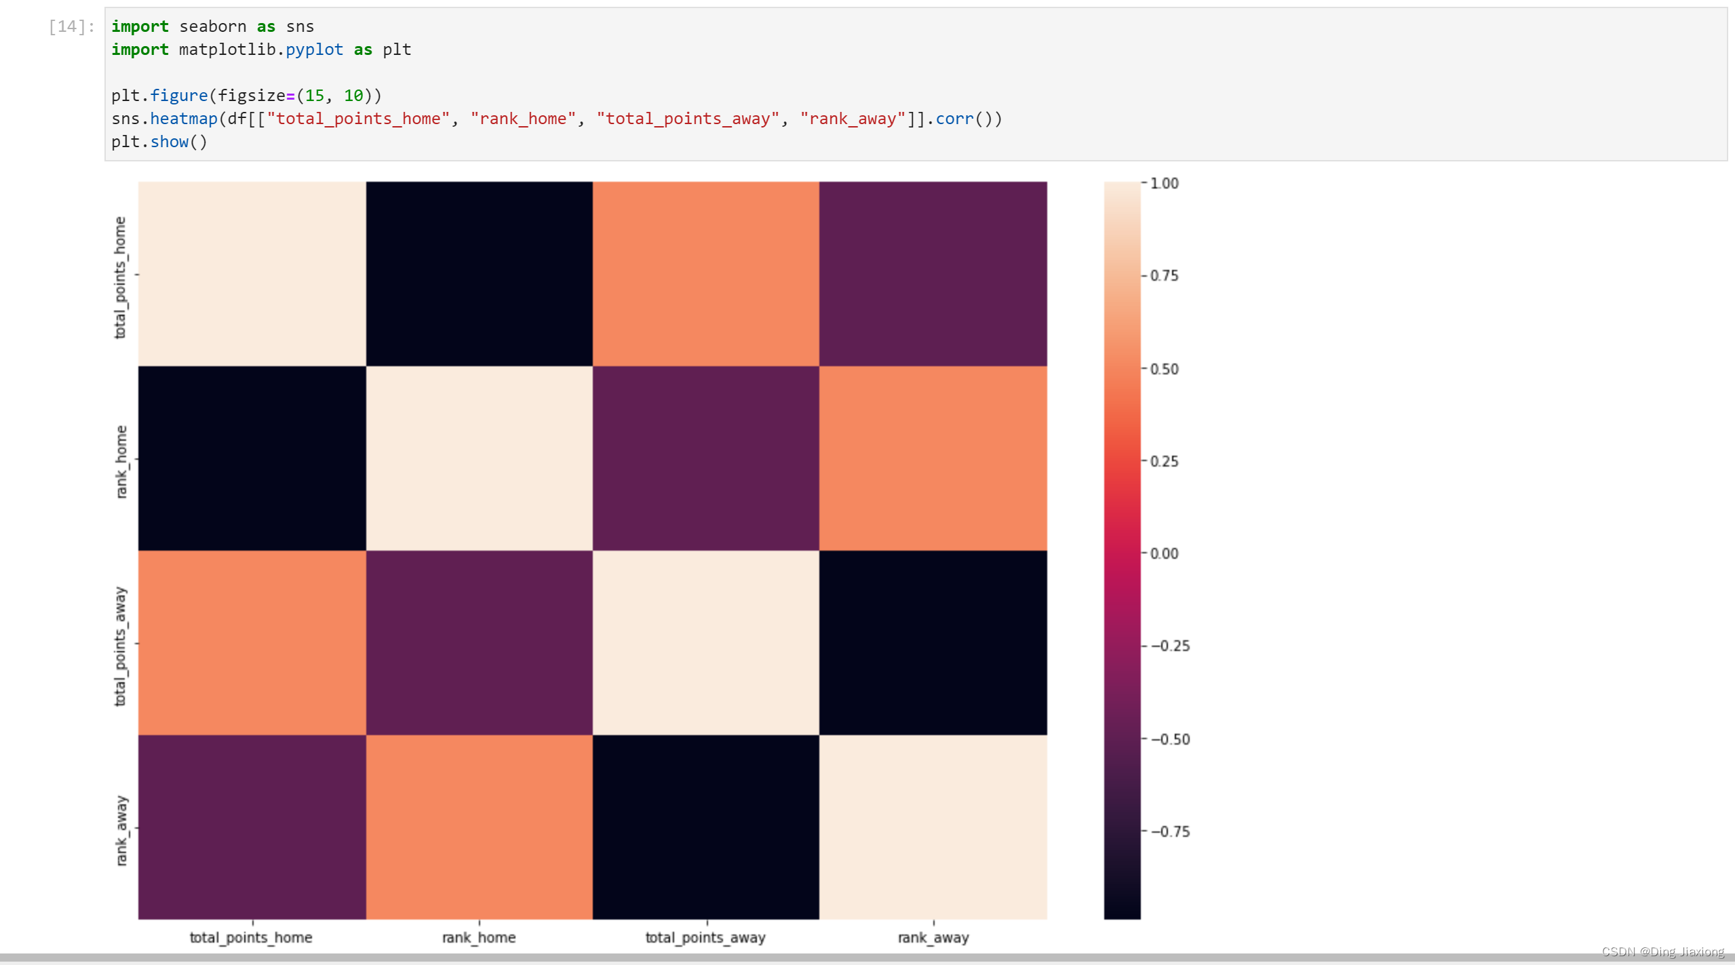The width and height of the screenshot is (1735, 965).
Task: Click the orange cell at total_points_home row, total_points_away column
Action: coord(706,274)
